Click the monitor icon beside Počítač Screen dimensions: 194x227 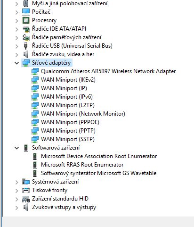[x=26, y=12]
